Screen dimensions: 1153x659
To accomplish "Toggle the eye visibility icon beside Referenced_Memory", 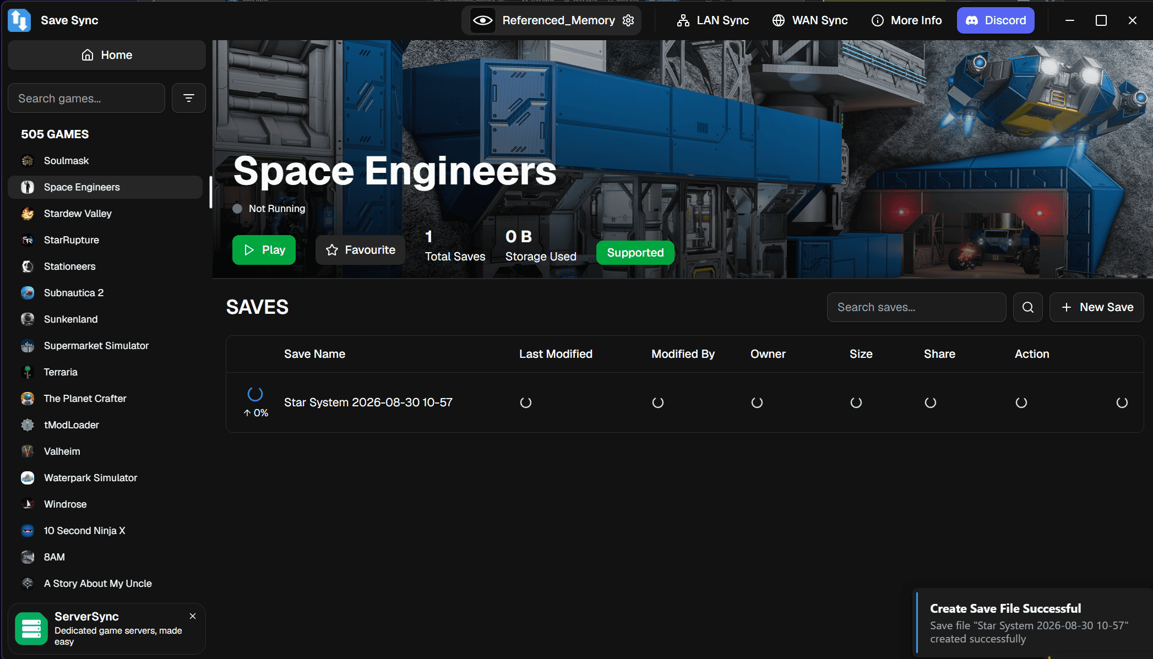I will [483, 20].
